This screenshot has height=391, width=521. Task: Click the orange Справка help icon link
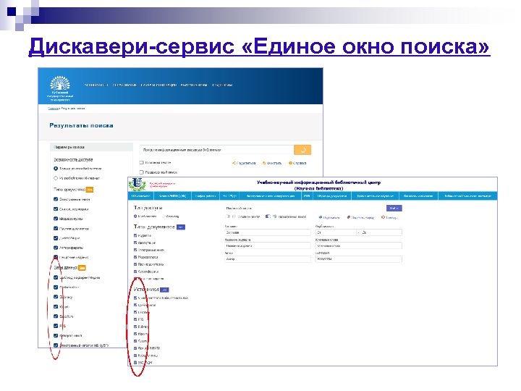[x=297, y=163]
